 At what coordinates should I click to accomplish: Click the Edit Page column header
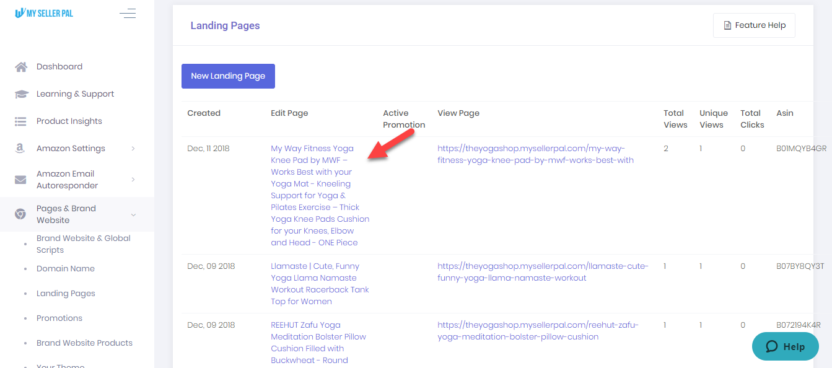click(x=289, y=113)
